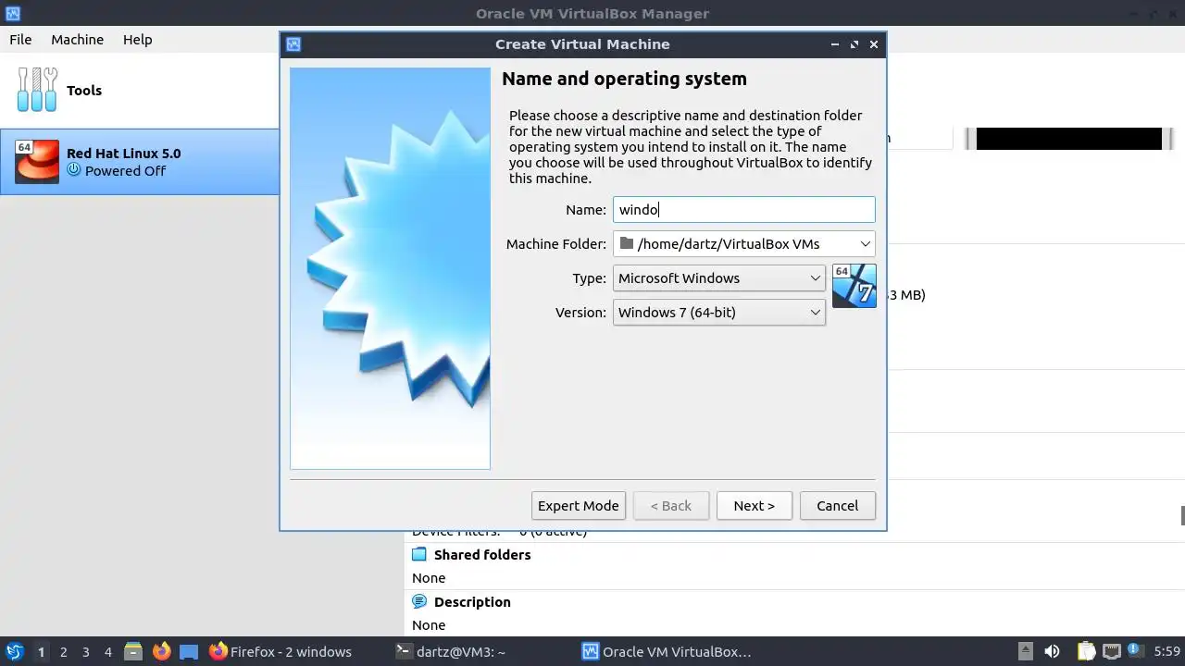The image size is (1185, 666).
Task: Open the application launcher menu in taskbar
Action: click(x=14, y=651)
